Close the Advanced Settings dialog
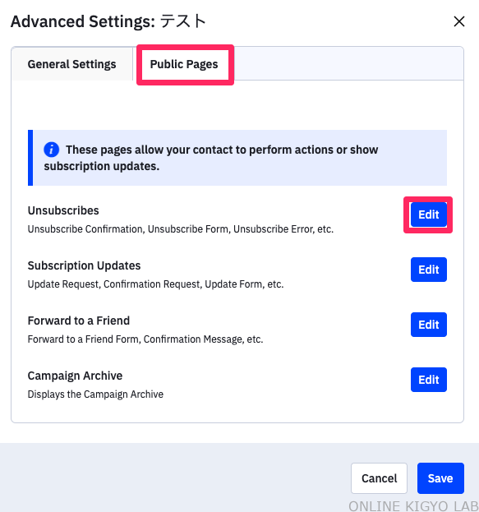The image size is (479, 512). click(459, 21)
